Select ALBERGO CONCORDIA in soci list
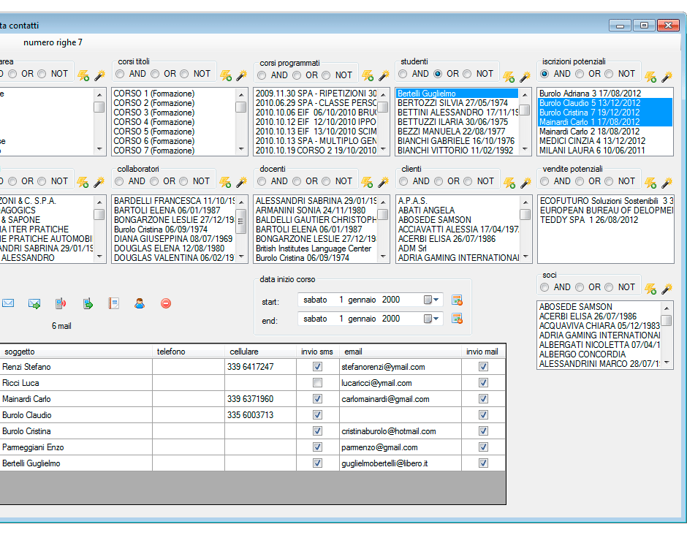The image size is (687, 535). pos(599,354)
